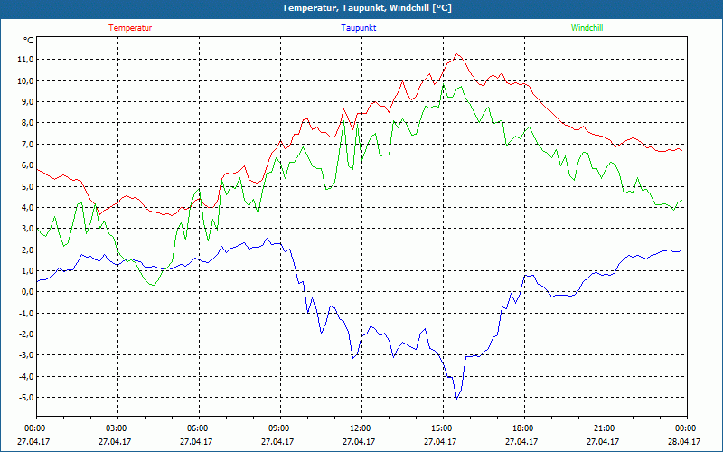Screen dimensions: 723x452
Task: Click the 10,0 y-axis value
Action: (25, 80)
